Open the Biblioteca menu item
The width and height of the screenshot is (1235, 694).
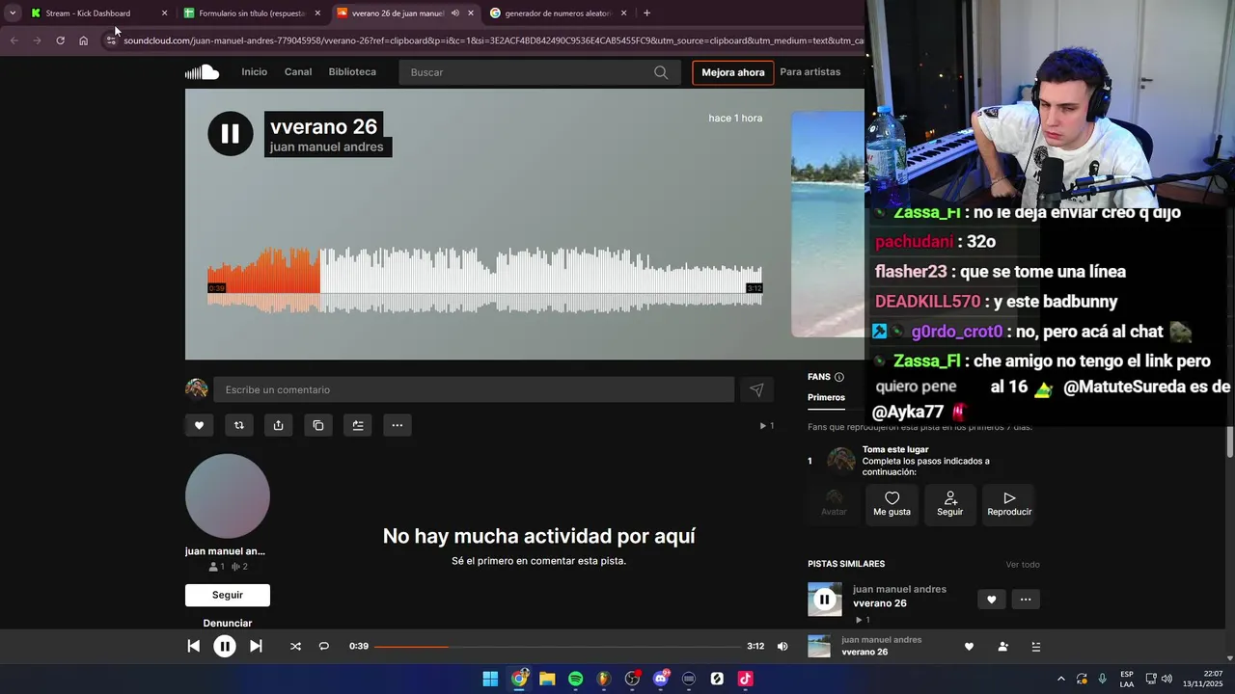[352, 72]
